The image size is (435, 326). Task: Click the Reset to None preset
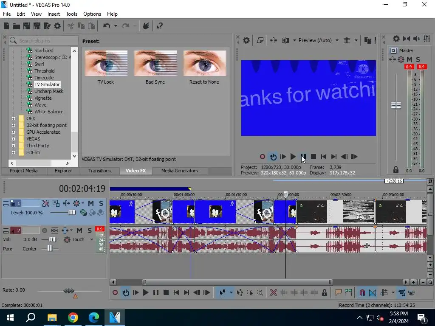pyautogui.click(x=204, y=63)
